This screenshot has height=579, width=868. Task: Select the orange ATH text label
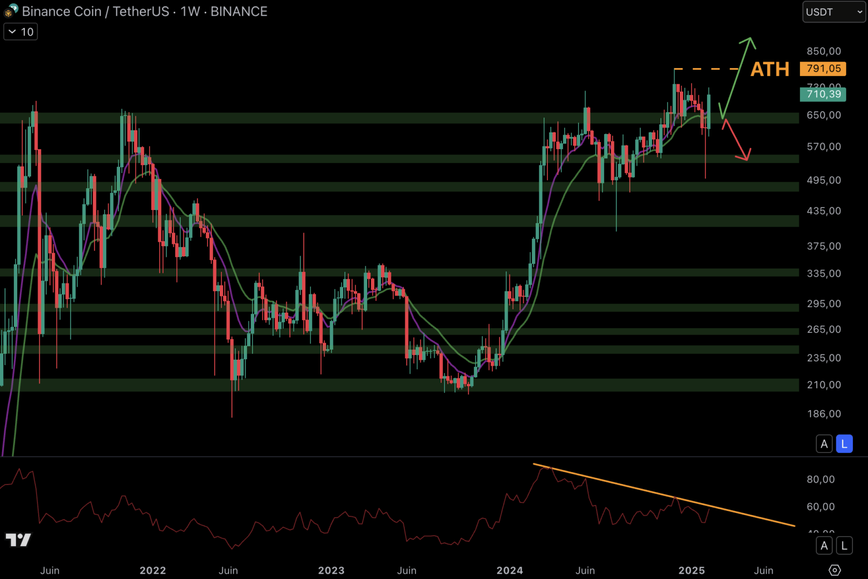pyautogui.click(x=769, y=69)
